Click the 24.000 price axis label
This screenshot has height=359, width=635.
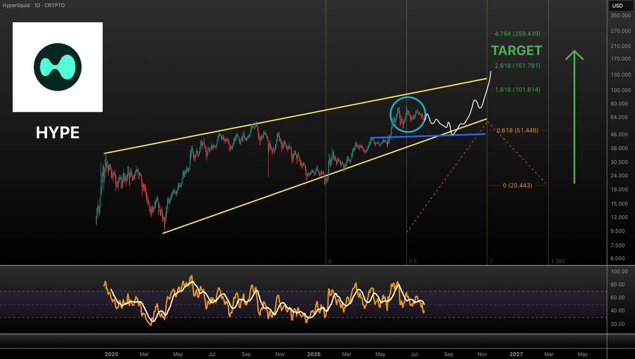620,176
